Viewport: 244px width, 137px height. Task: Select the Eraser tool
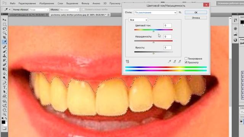tap(4, 64)
